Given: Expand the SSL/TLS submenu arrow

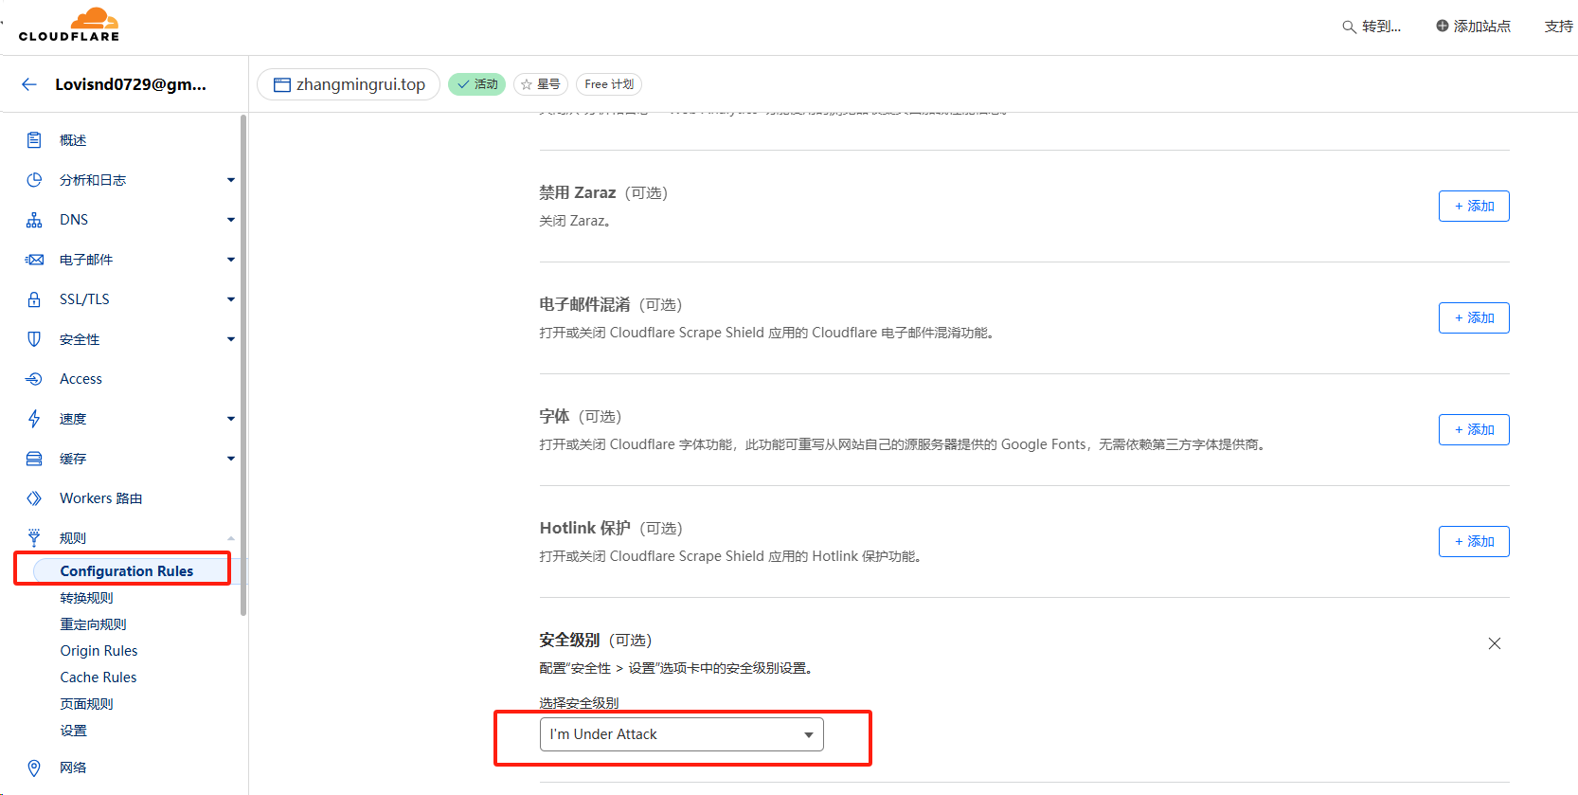Looking at the screenshot, I should coord(230,299).
